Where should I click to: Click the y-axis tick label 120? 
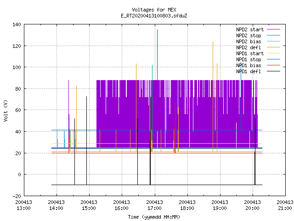tap(17, 46)
